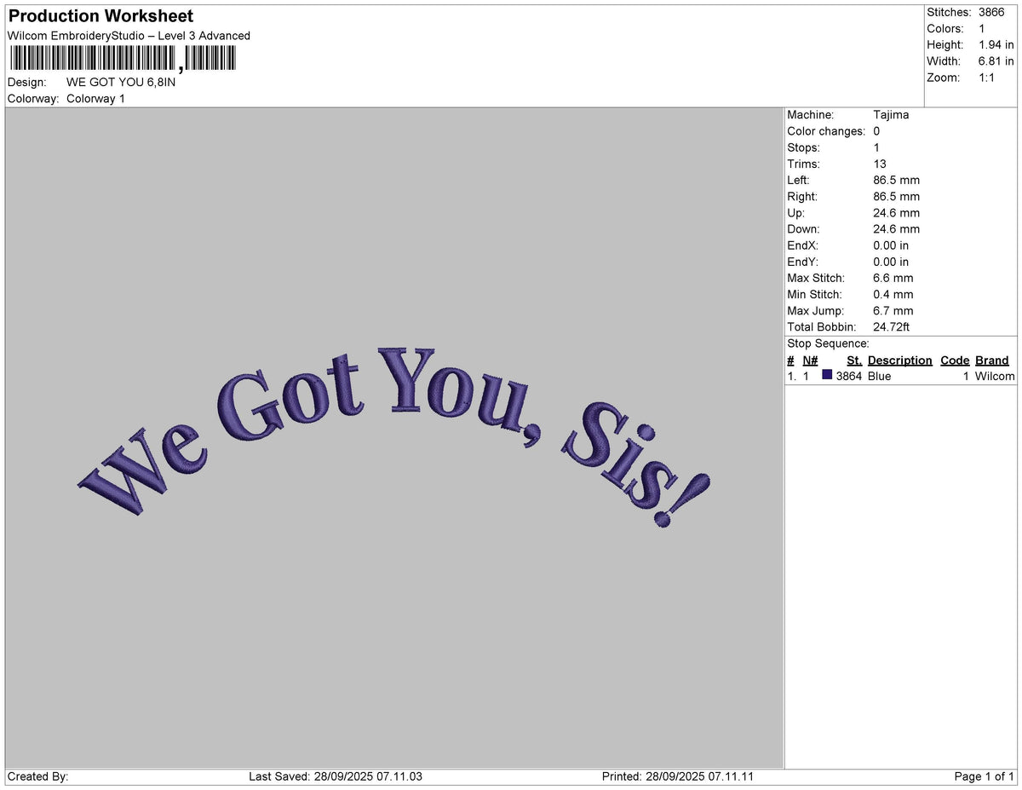Click the Trims value 13
The width and height of the screenshot is (1022, 790).
coord(880,164)
